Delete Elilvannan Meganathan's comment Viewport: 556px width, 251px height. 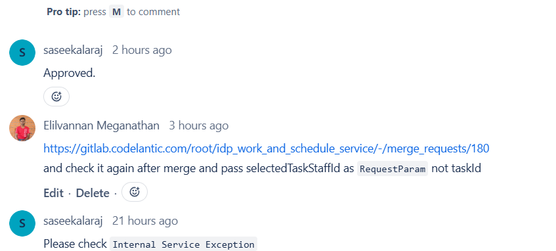click(x=93, y=193)
